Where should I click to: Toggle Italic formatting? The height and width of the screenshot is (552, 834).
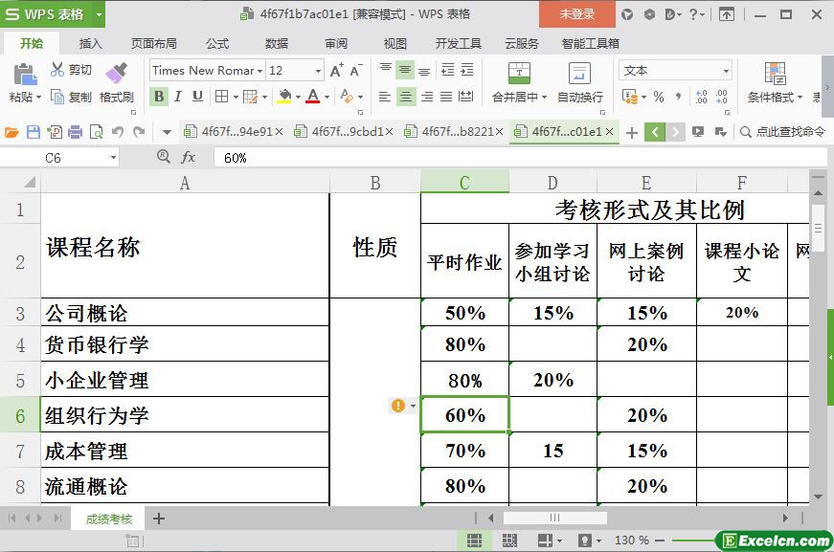[x=179, y=96]
